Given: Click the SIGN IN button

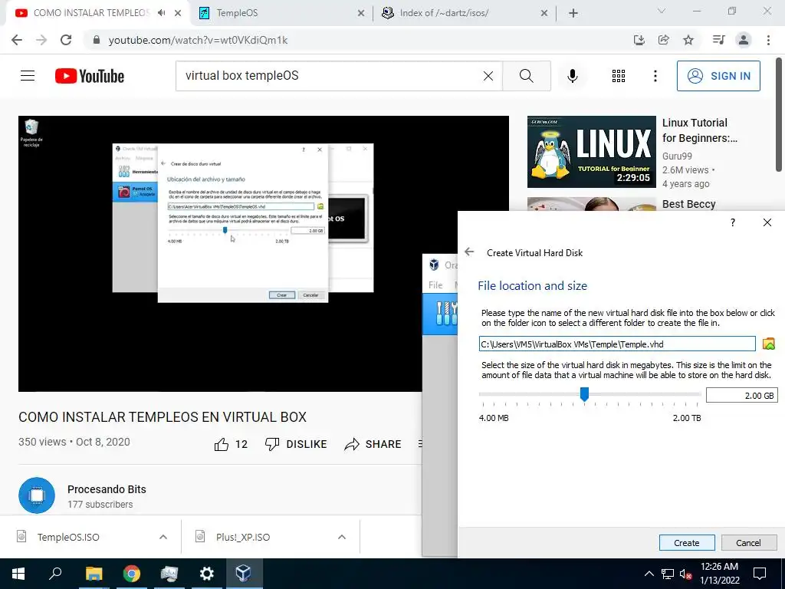Looking at the screenshot, I should 718,76.
